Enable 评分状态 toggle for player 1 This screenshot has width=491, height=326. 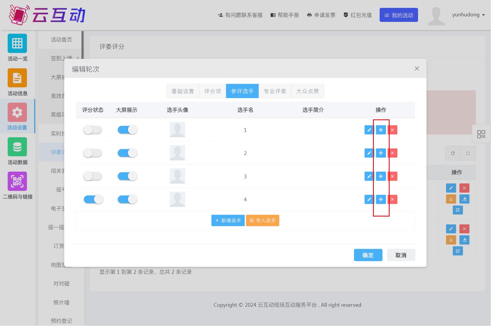[x=93, y=130]
